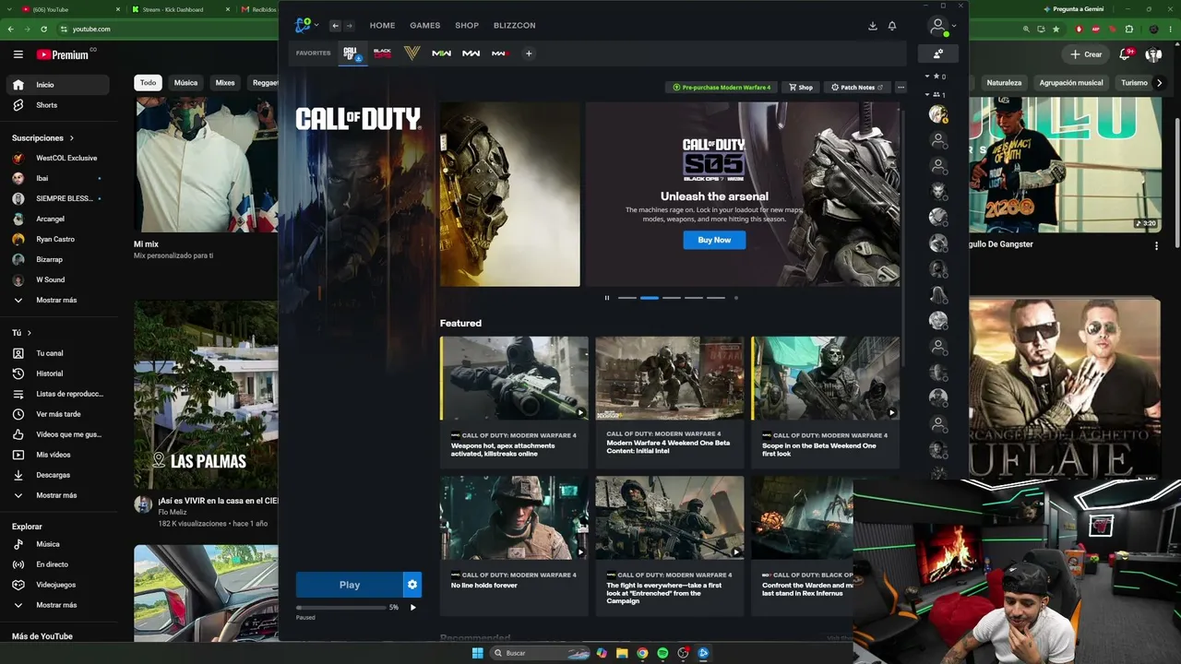Image resolution: width=1181 pixels, height=664 pixels.
Task: Expand Mostrar más under Suscripciones
Action: (x=57, y=301)
